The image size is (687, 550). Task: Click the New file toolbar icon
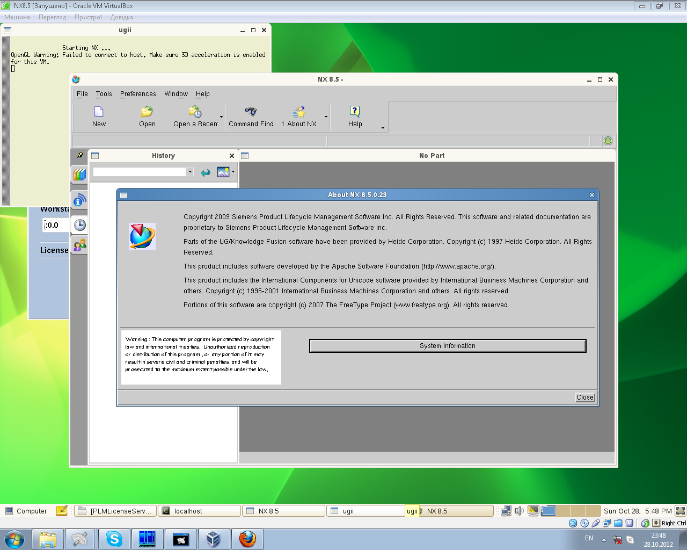click(x=99, y=112)
